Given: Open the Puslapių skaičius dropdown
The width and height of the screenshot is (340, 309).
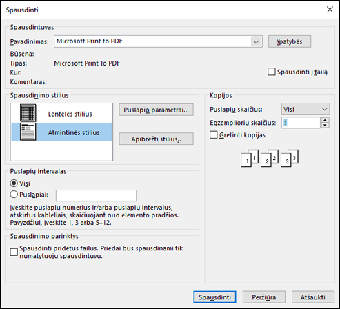Looking at the screenshot, I should tap(306, 109).
